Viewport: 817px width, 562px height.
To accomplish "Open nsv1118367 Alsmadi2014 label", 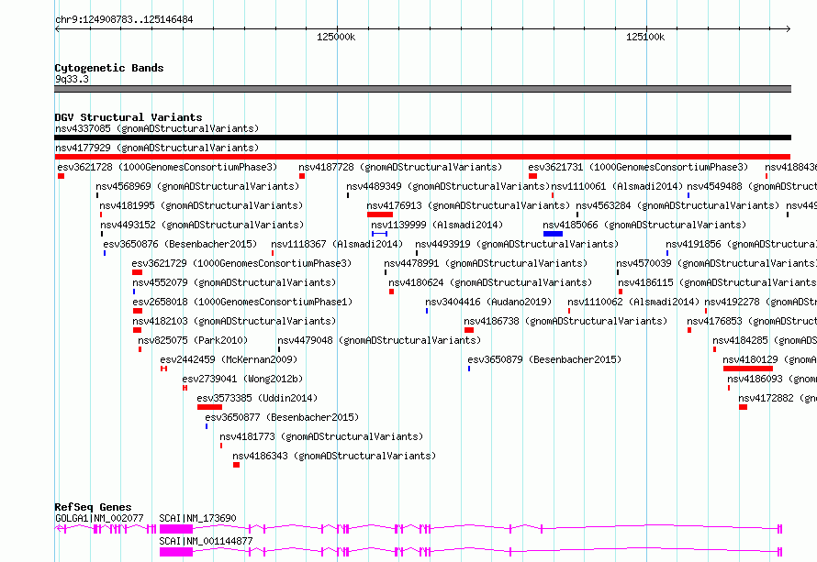I will coord(337,244).
